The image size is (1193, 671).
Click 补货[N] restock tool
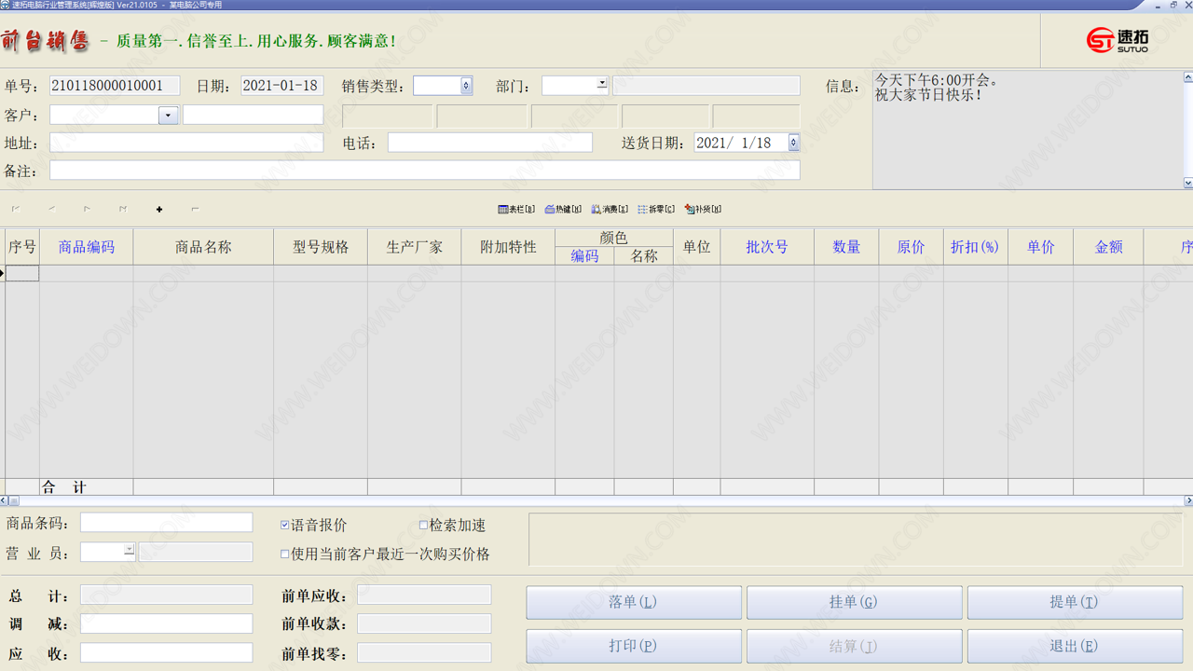tap(703, 210)
